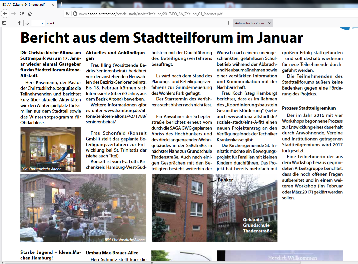Click the 'Die Christuskirche Altona am' intro text
The image size is (358, 264).
(51, 53)
